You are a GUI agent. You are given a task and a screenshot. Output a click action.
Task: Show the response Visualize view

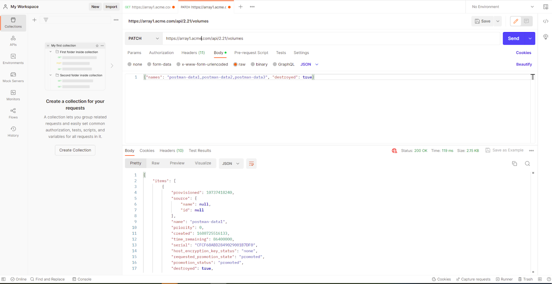pyautogui.click(x=203, y=163)
